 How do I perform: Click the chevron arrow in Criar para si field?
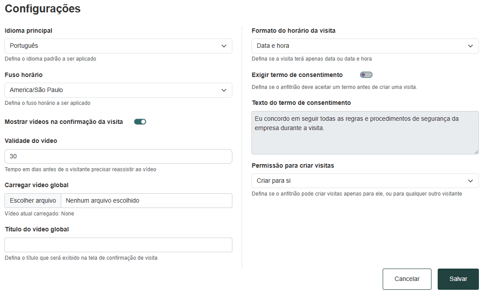click(470, 181)
